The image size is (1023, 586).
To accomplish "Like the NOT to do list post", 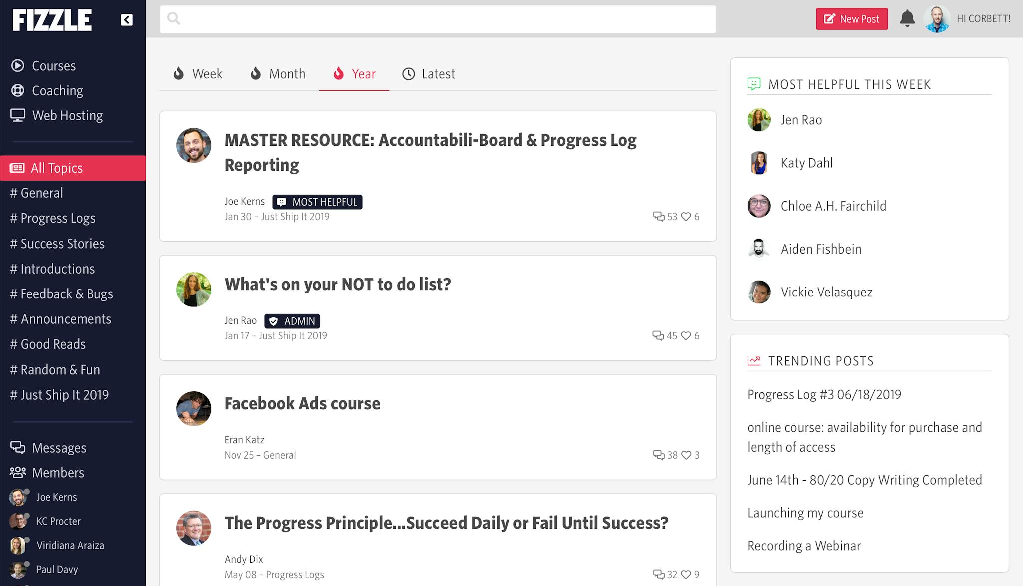I will [x=686, y=336].
